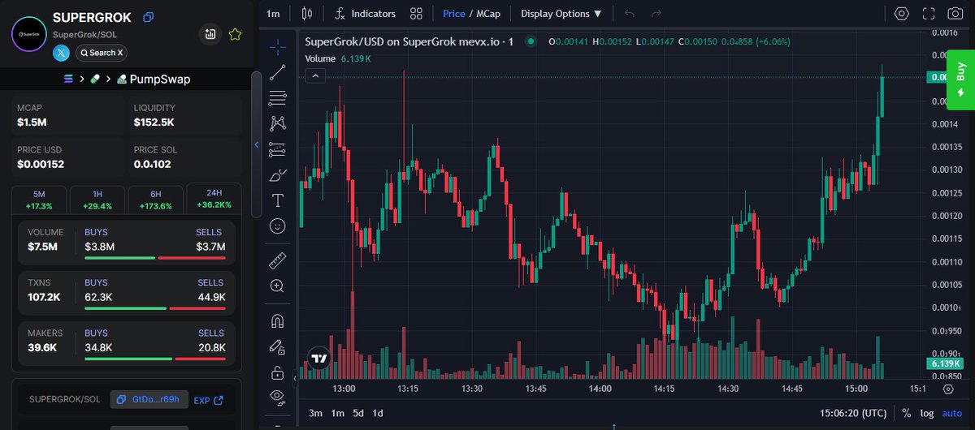The image size is (975, 430).
Task: Select the pattern drawing tool
Action: coord(278,123)
